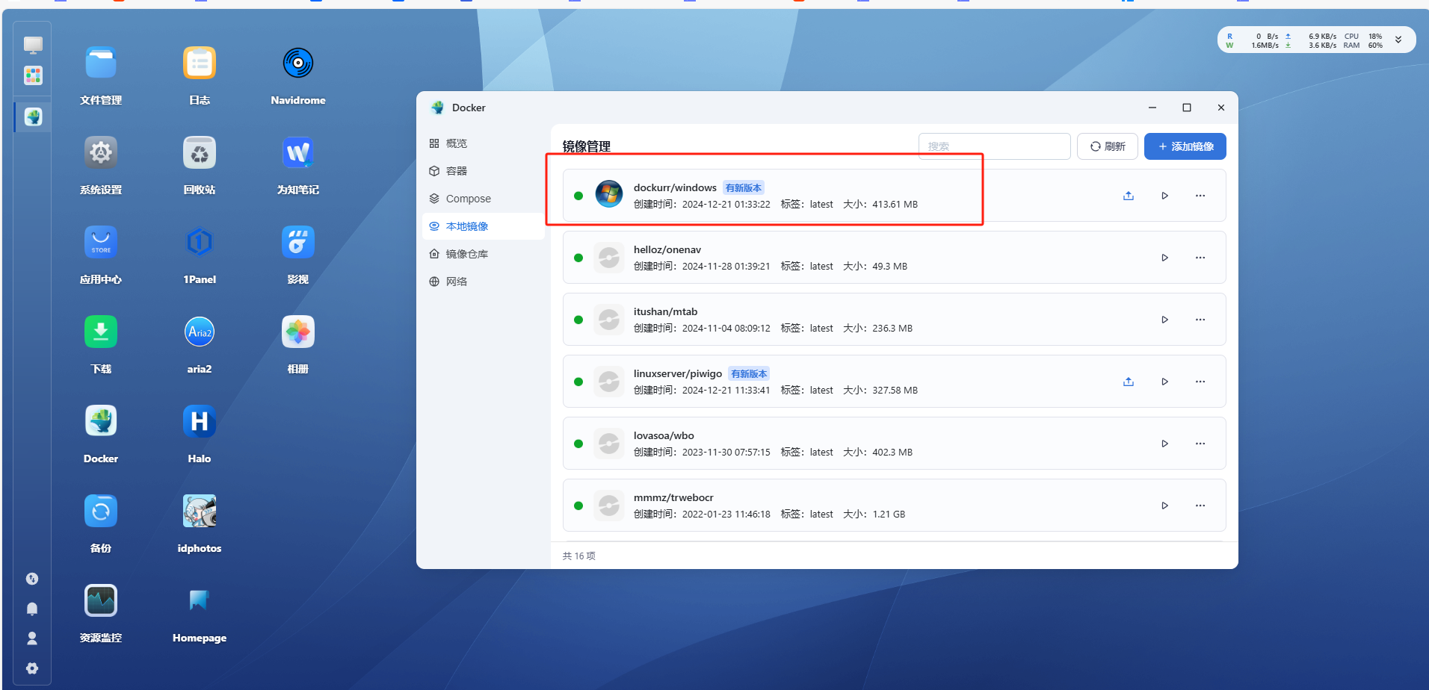Run the helloz/onenav image
The image size is (1429, 690).
[x=1164, y=258]
